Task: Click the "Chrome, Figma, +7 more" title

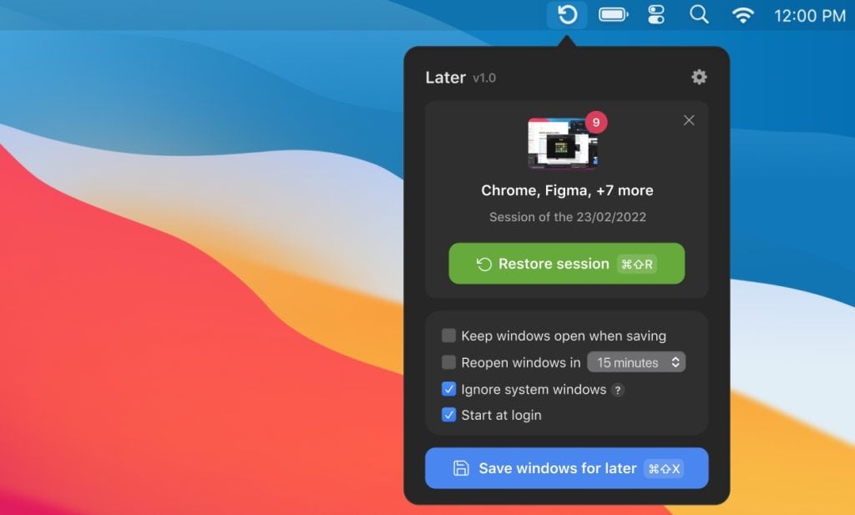Action: click(567, 190)
